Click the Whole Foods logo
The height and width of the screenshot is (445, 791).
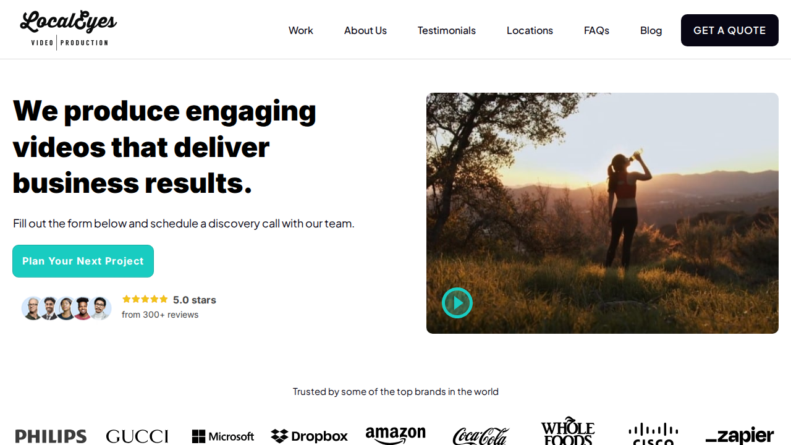[567, 431]
